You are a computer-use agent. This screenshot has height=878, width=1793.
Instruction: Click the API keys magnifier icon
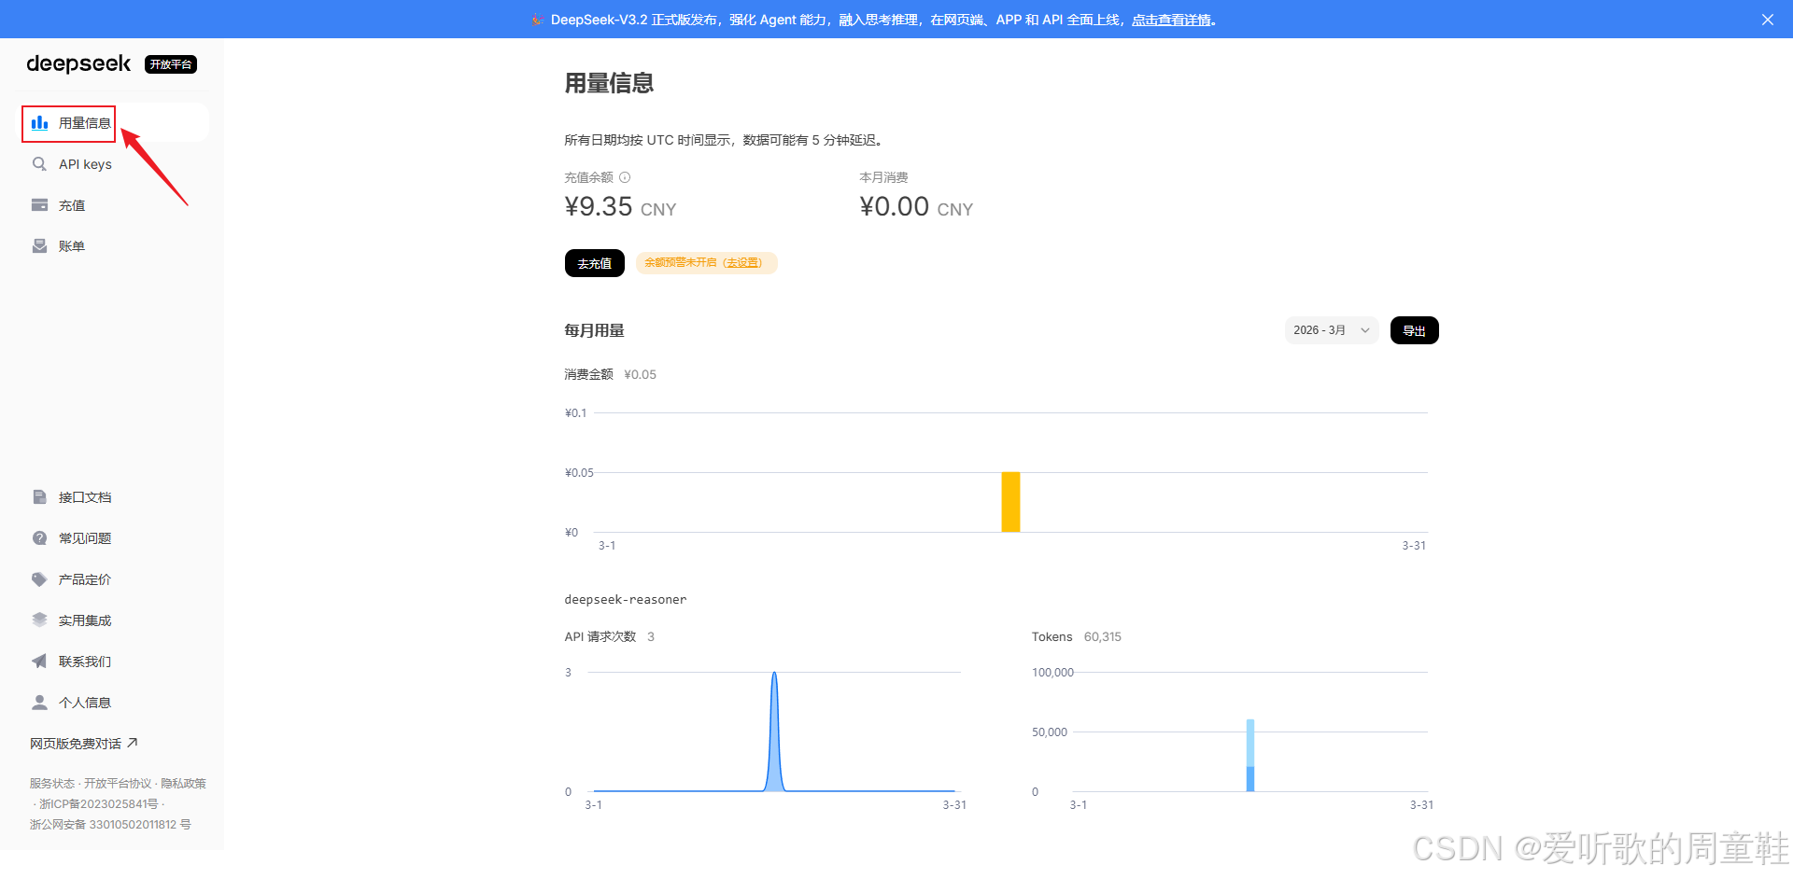[x=39, y=164]
